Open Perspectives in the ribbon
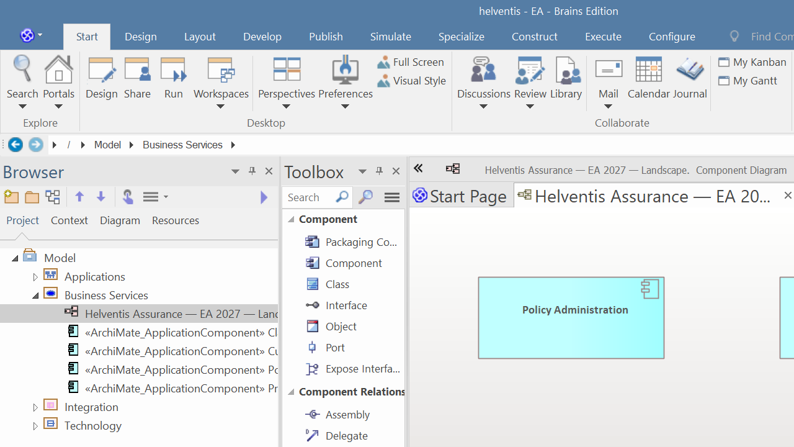 pos(287,81)
